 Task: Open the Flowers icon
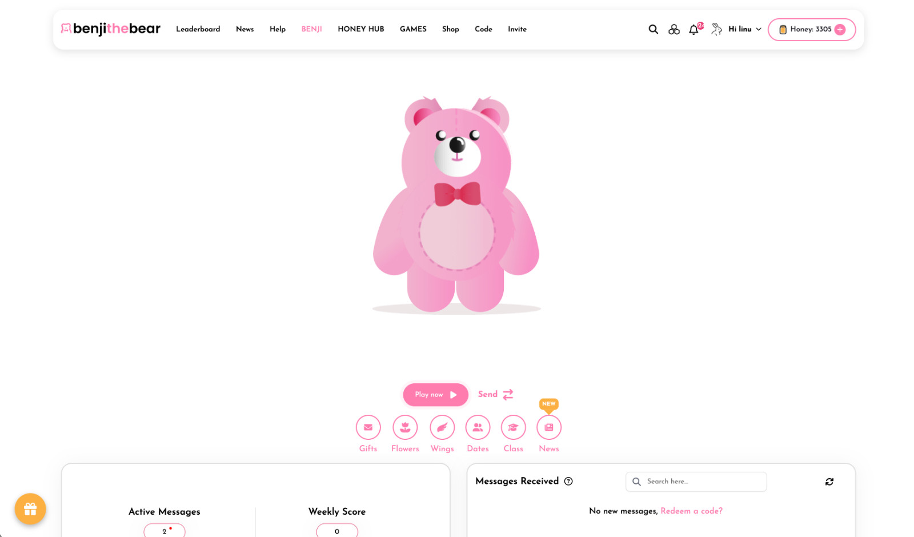tap(405, 427)
